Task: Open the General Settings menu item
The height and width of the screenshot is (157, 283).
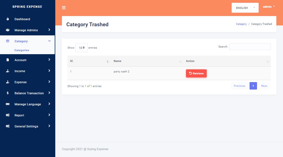Action: [x=27, y=126]
